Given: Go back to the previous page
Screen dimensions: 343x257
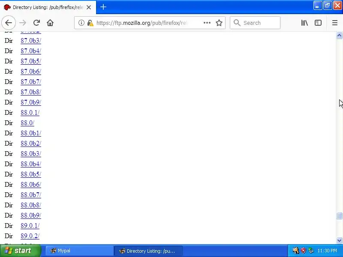Looking at the screenshot, I should (9, 23).
